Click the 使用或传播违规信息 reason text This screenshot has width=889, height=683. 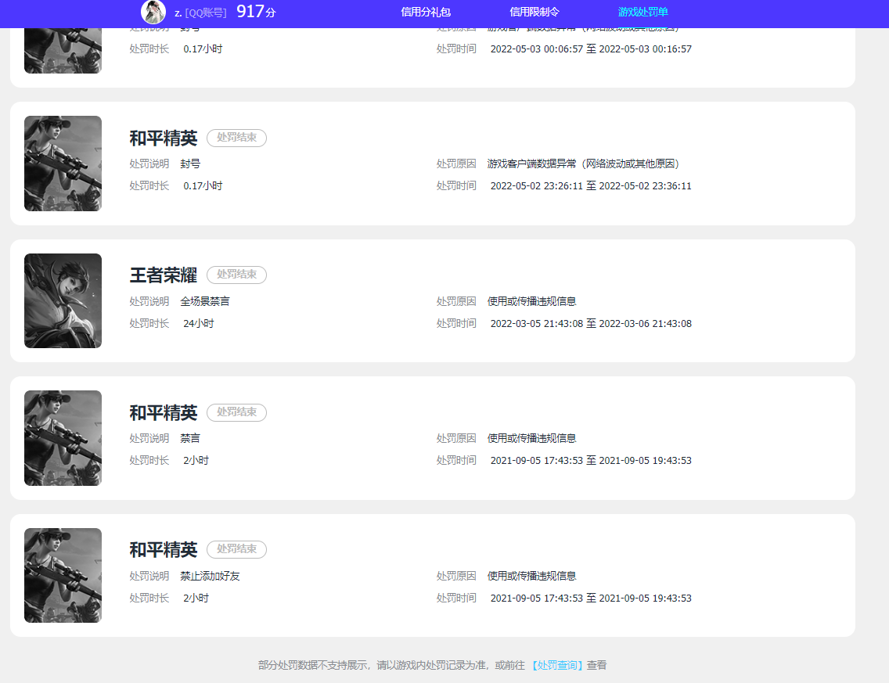point(533,300)
